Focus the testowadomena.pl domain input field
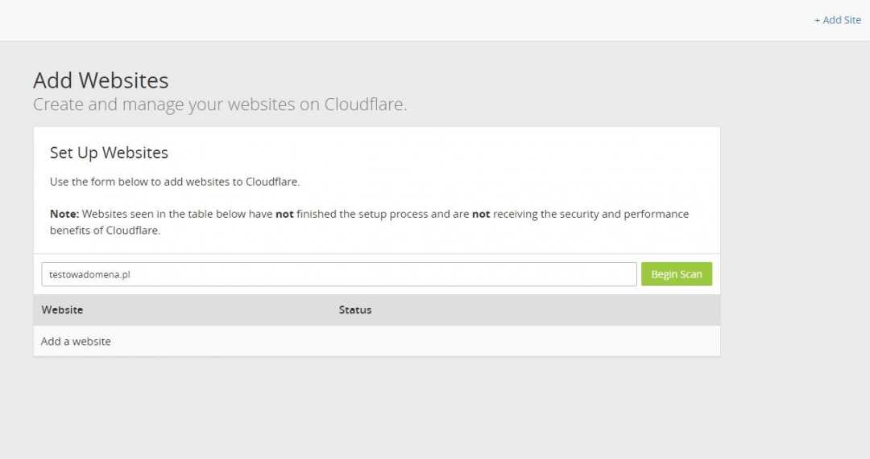Viewport: 870px width, 459px height. point(338,274)
